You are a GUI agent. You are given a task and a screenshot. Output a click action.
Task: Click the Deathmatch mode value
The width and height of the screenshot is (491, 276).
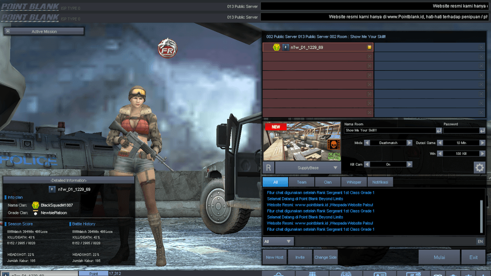click(x=388, y=143)
